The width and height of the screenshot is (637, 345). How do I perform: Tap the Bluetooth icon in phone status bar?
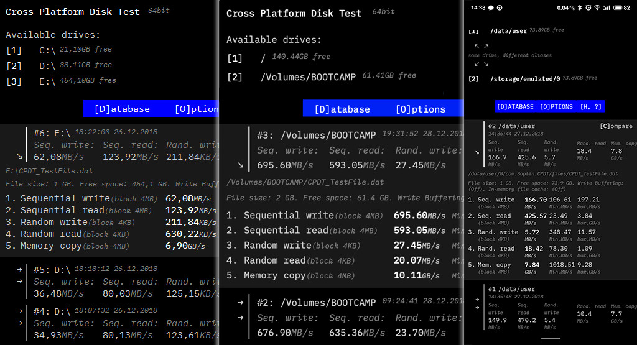(579, 7)
